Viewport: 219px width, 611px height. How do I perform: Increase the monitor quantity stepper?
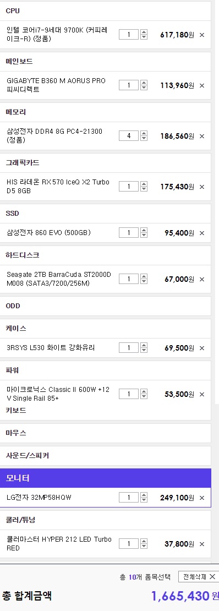coord(144,495)
